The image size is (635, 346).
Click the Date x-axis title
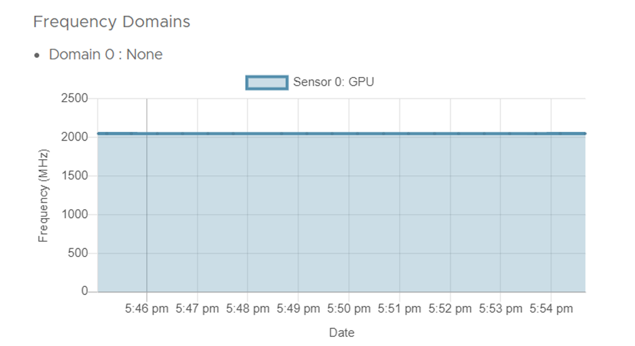tap(341, 333)
